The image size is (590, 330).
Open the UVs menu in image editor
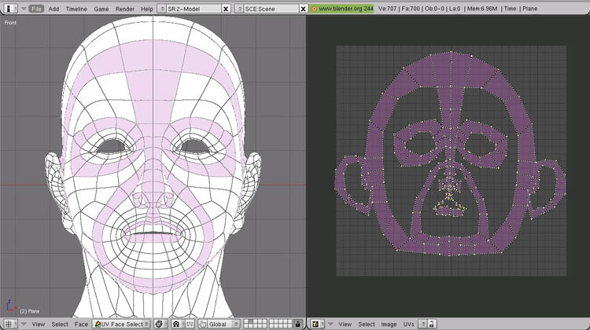pyautogui.click(x=409, y=324)
